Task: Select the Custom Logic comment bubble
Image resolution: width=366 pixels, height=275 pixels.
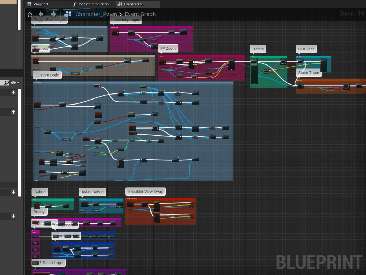Action: click(x=47, y=75)
